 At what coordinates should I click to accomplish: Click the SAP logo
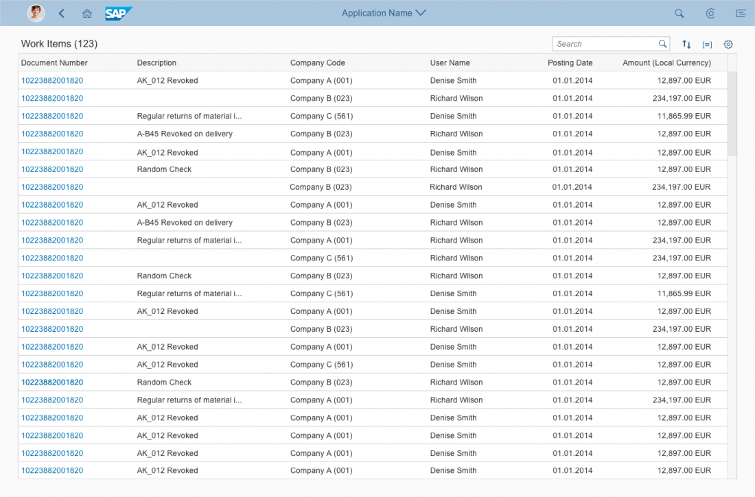click(118, 13)
